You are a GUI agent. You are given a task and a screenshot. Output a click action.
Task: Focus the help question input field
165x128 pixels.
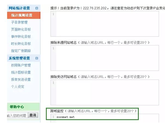(x=17, y=115)
